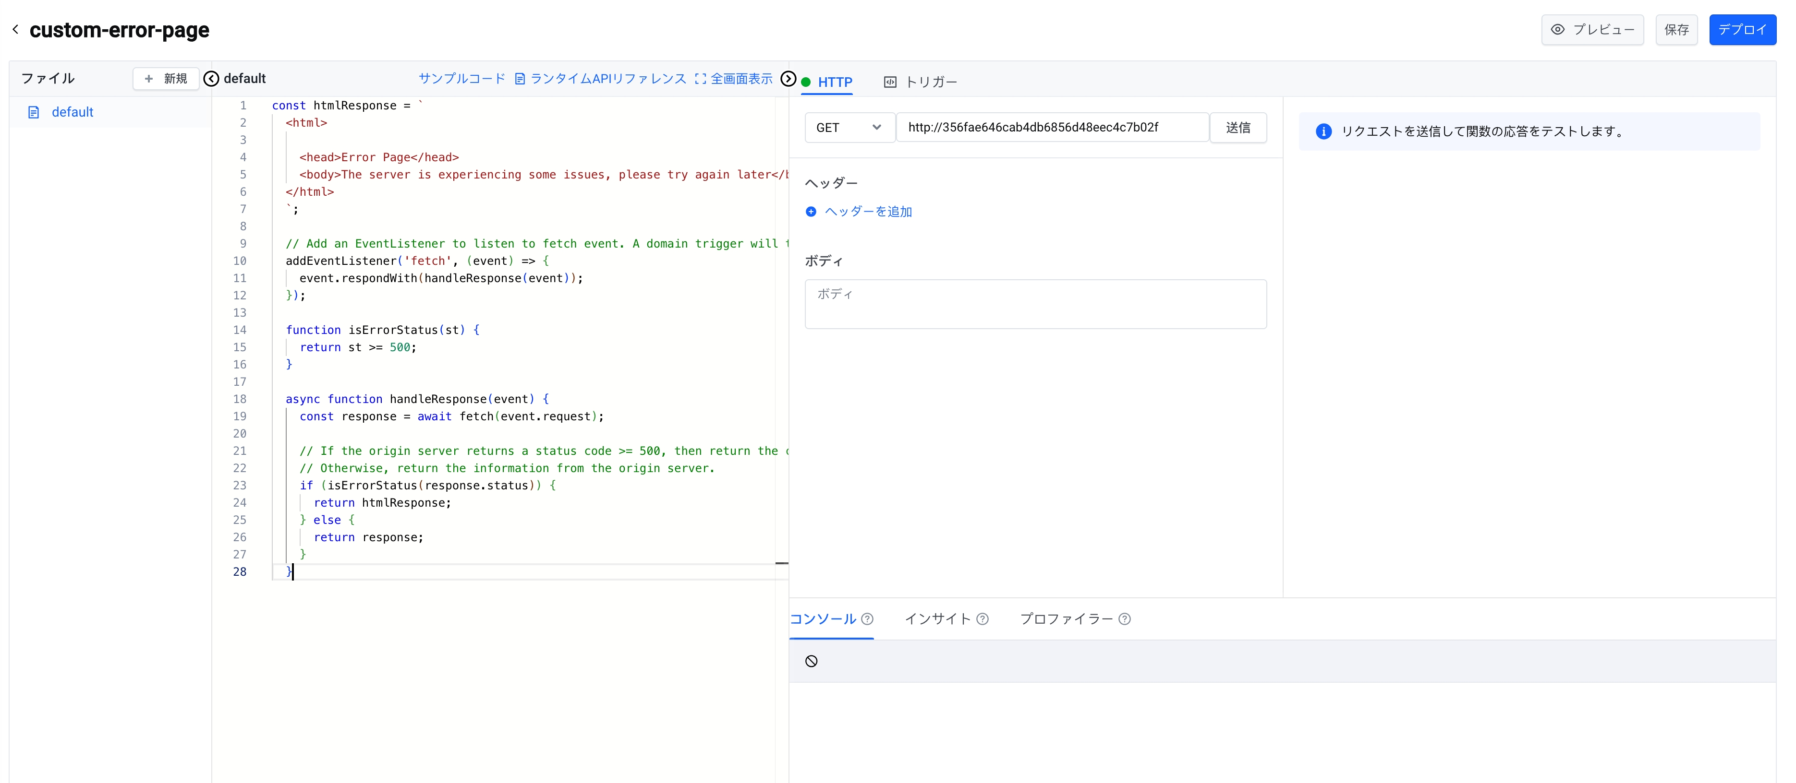Clear the console with the ban icon
The width and height of the screenshot is (1796, 783).
[x=812, y=661]
